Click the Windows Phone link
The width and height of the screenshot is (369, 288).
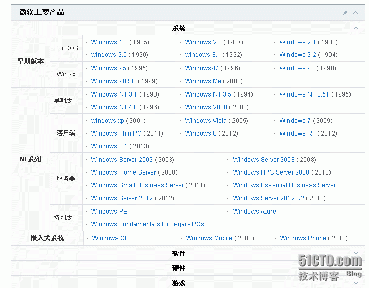pos(303,238)
